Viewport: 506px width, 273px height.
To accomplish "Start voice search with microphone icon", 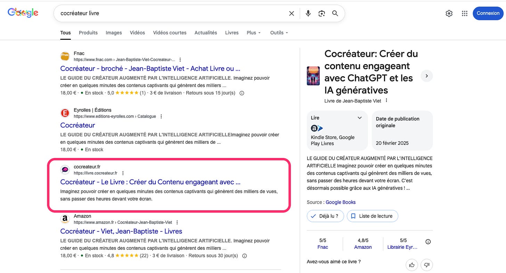I will [x=308, y=14].
